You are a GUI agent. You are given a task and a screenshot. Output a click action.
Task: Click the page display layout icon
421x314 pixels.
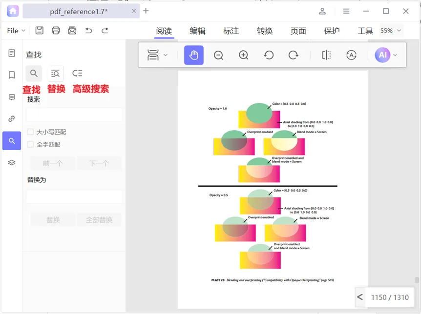click(x=153, y=55)
